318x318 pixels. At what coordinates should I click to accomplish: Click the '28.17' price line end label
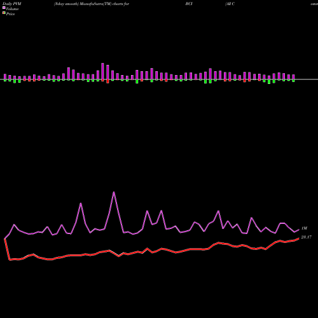[307, 237]
